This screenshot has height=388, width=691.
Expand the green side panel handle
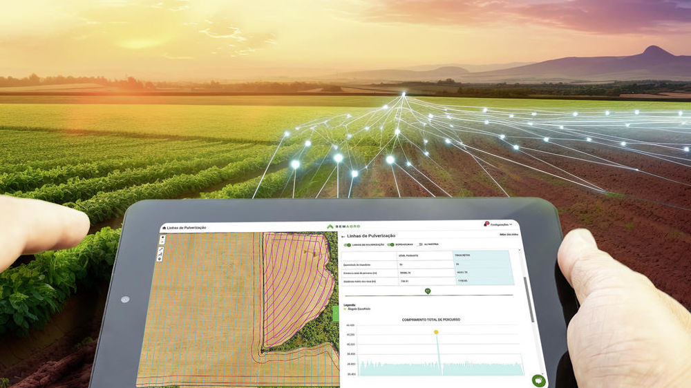click(x=337, y=313)
